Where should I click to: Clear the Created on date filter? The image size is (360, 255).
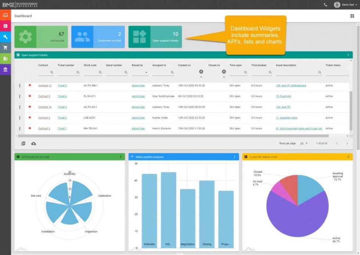[x=201, y=72]
